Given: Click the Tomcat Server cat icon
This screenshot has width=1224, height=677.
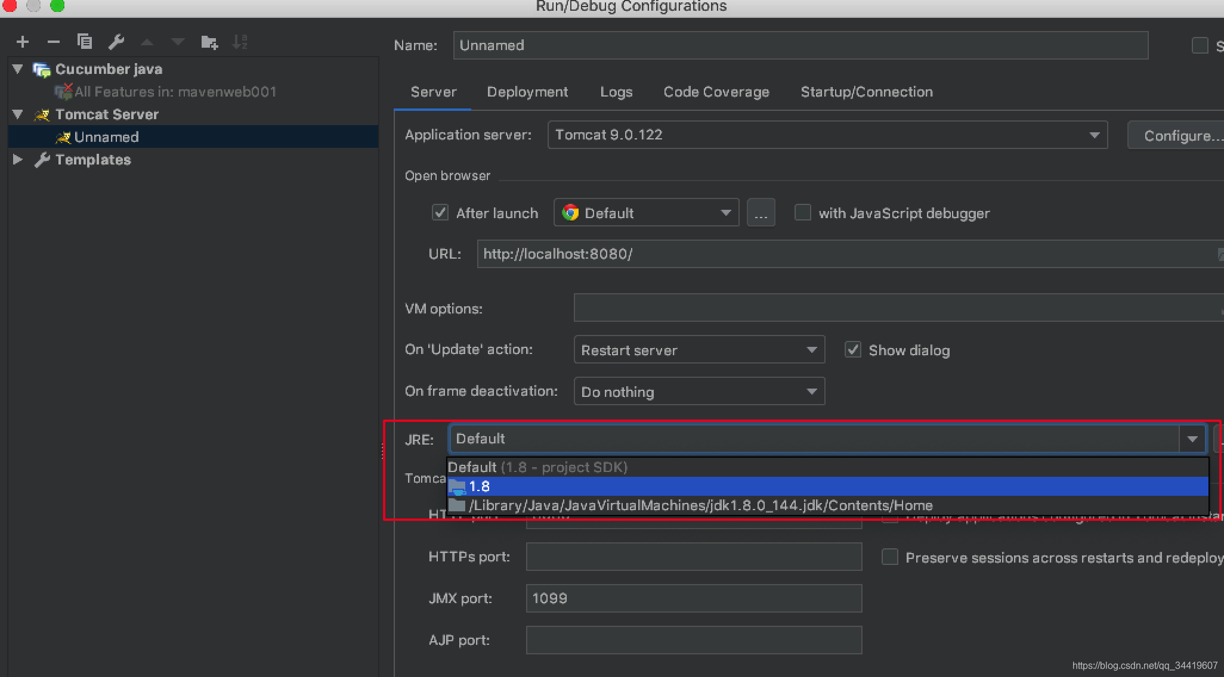Looking at the screenshot, I should [x=42, y=114].
